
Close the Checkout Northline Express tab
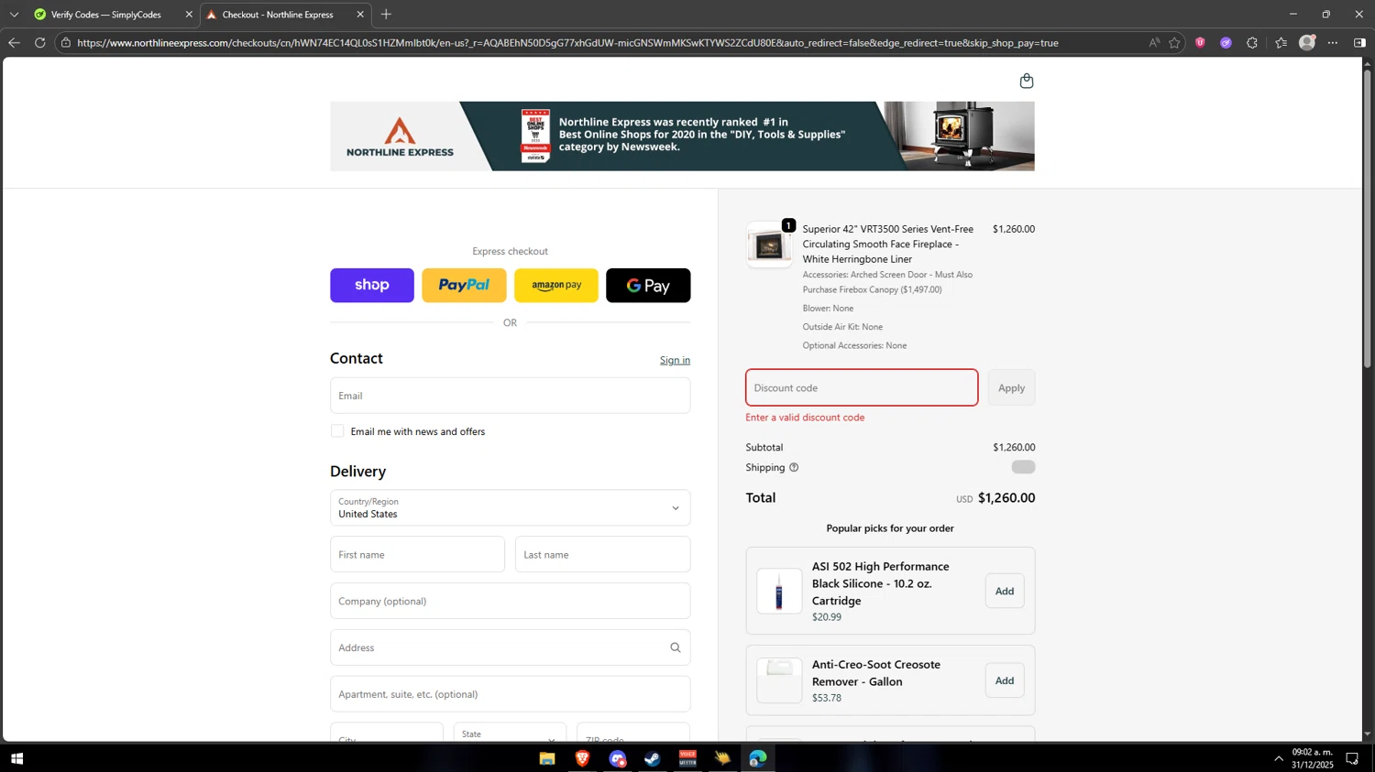point(360,15)
